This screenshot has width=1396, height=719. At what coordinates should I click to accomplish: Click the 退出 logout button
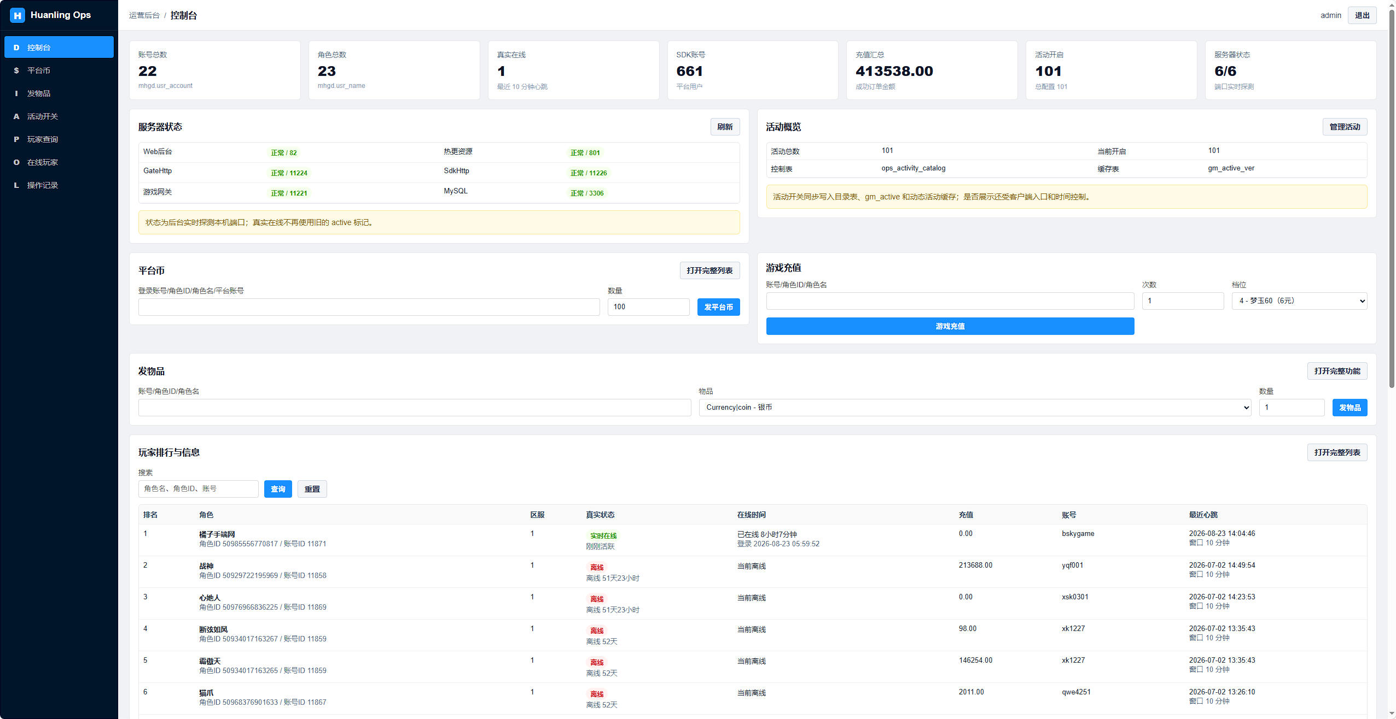pyautogui.click(x=1362, y=15)
